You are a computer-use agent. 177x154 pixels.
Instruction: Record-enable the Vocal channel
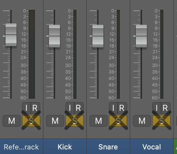[x=166, y=108]
